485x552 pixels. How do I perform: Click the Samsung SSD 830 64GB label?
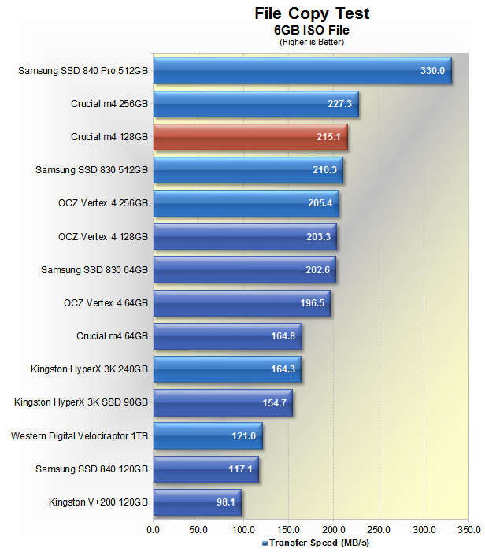pyautogui.click(x=94, y=270)
